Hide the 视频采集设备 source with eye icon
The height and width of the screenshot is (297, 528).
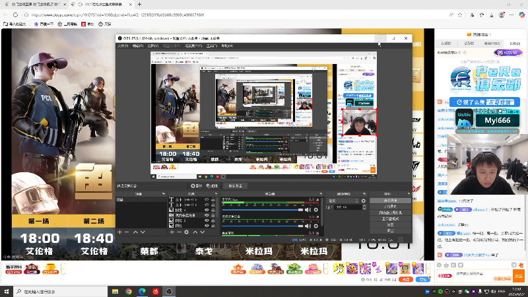[207, 215]
